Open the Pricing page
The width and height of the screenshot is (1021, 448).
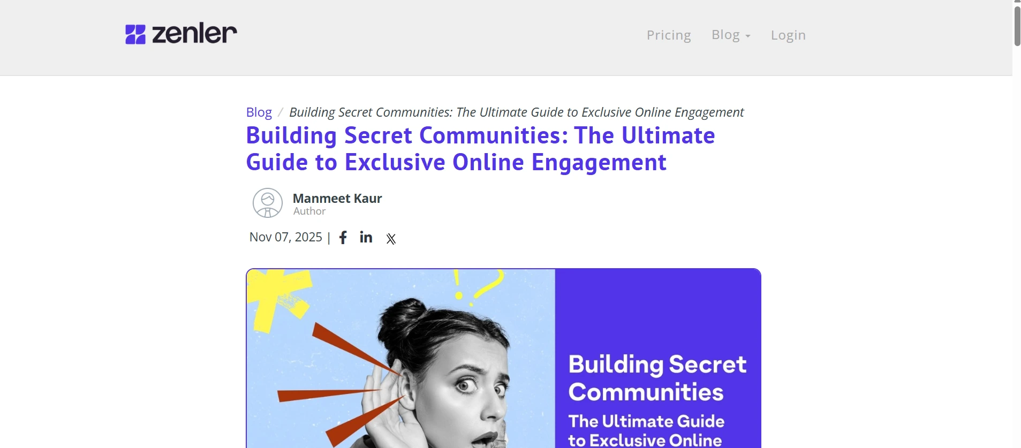tap(669, 35)
